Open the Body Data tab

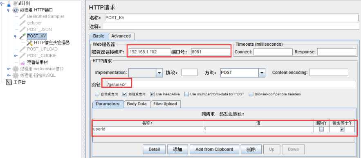137,104
